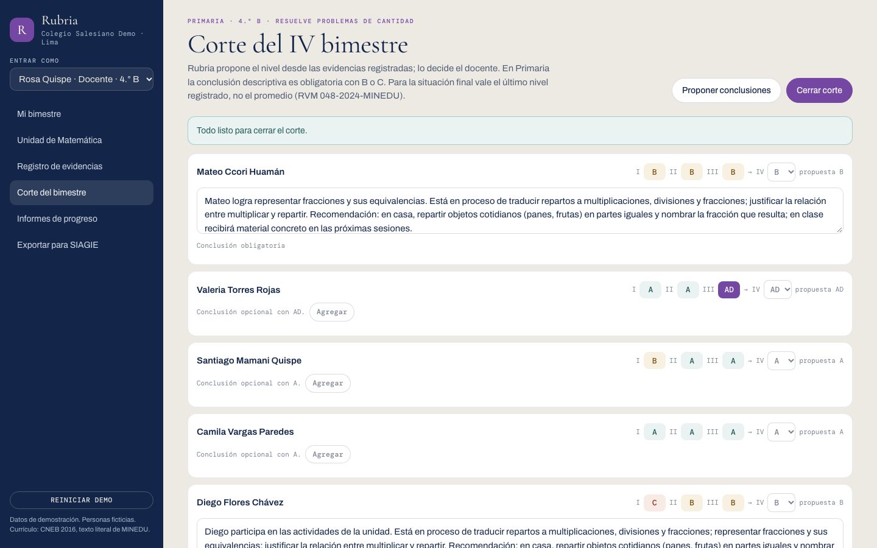This screenshot has height=548, width=877.
Task: Click student name Diego Flores Chávez
Action: point(240,502)
